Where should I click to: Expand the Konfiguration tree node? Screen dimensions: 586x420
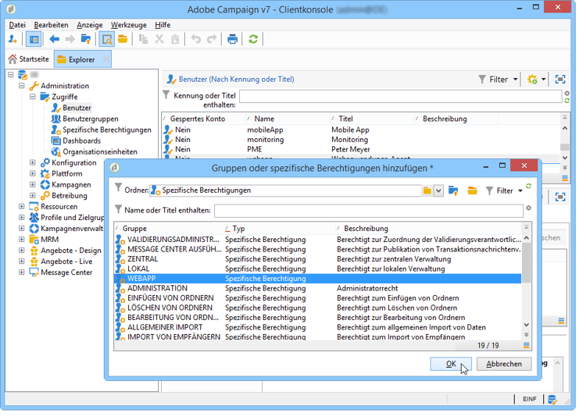(33, 162)
